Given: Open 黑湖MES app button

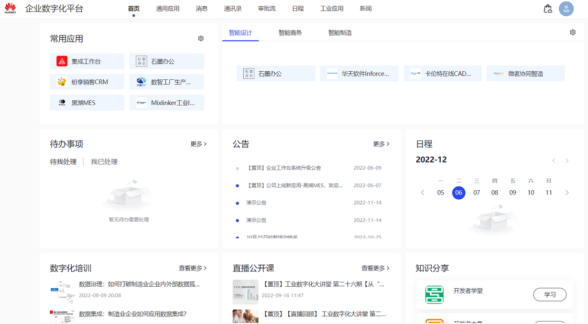Looking at the screenshot, I should click(87, 103).
